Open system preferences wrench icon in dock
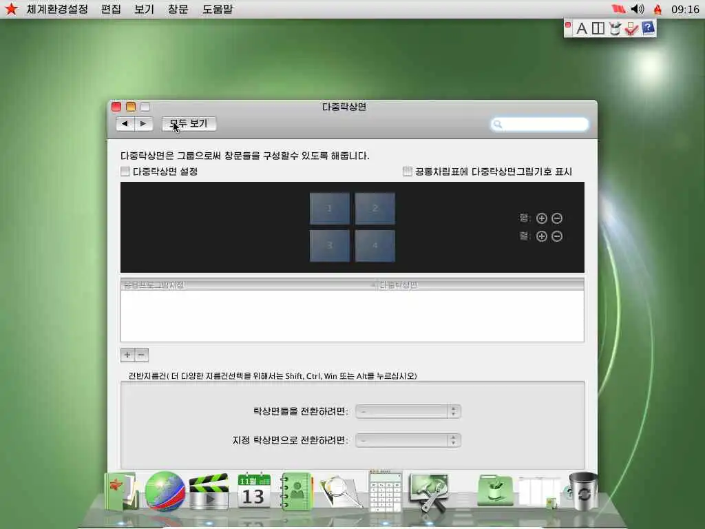Image resolution: width=705 pixels, height=529 pixels. [x=430, y=492]
